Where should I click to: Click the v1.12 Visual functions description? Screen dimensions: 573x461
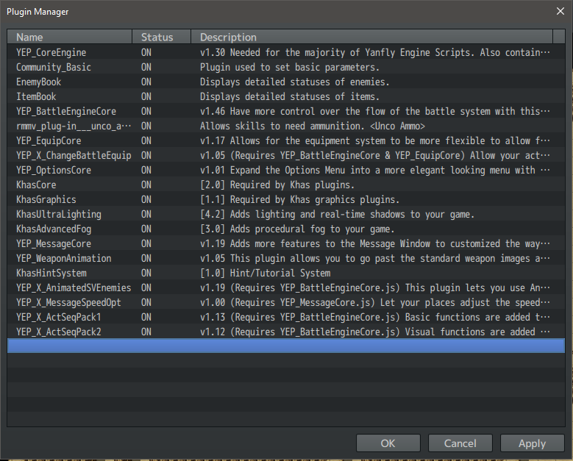[374, 332]
